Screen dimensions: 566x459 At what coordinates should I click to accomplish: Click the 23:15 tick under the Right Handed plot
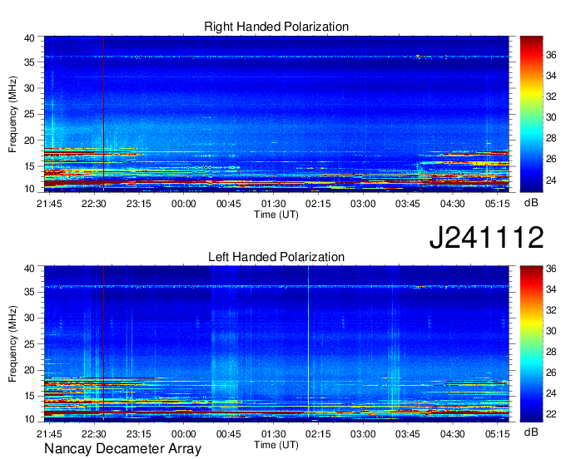pyautogui.click(x=139, y=204)
